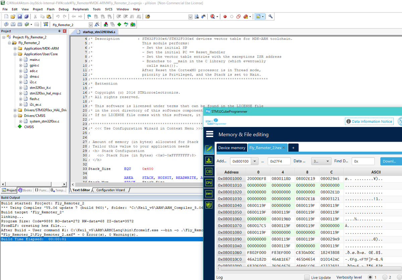Viewport: 402px width, 280px height.
Task: Click the Undo arrow icon
Action: (58, 16)
